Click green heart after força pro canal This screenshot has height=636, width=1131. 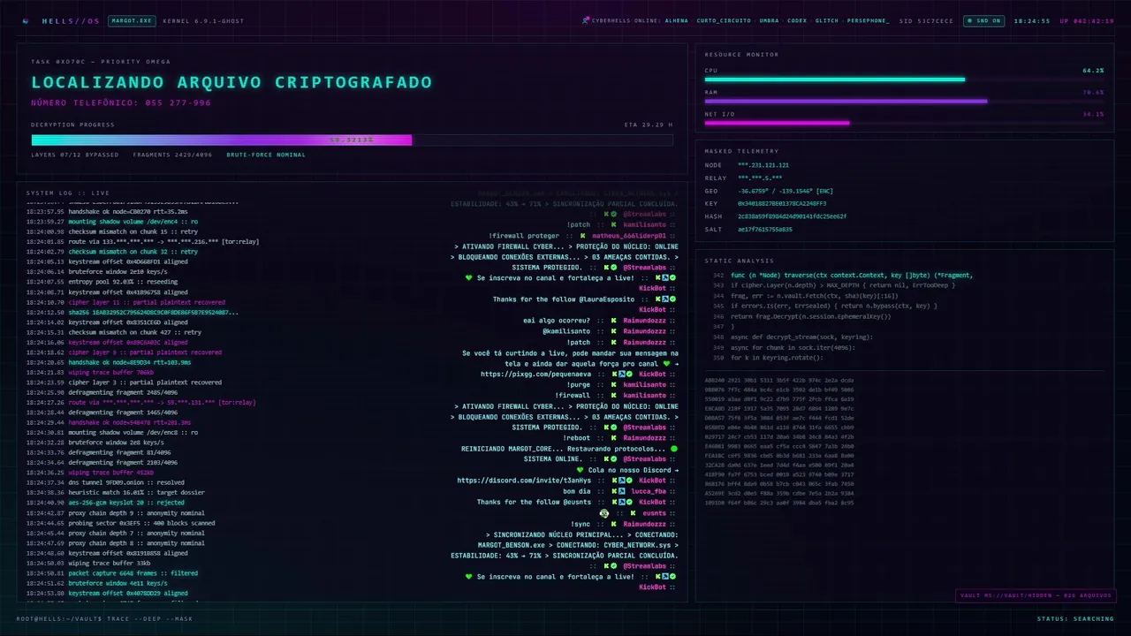point(665,364)
